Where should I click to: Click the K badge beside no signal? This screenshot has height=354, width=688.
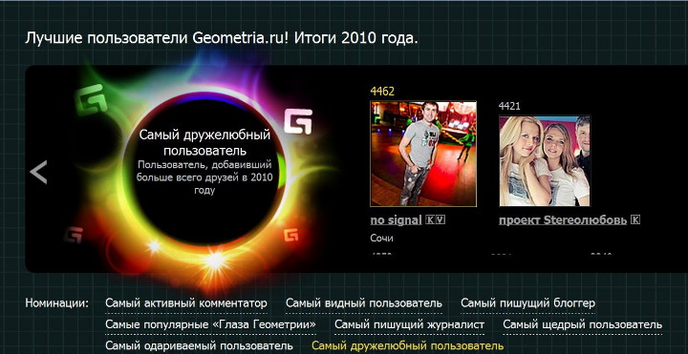point(430,220)
